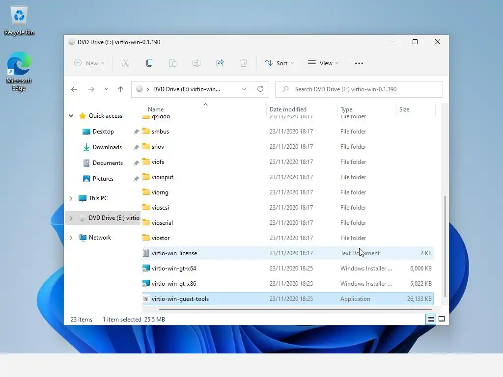Click the vertical scrollbar of file list
The height and width of the screenshot is (377, 503).
445,246
